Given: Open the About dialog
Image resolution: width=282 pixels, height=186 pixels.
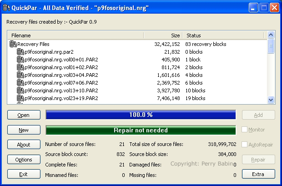Looking at the screenshot, I should click(24, 145).
